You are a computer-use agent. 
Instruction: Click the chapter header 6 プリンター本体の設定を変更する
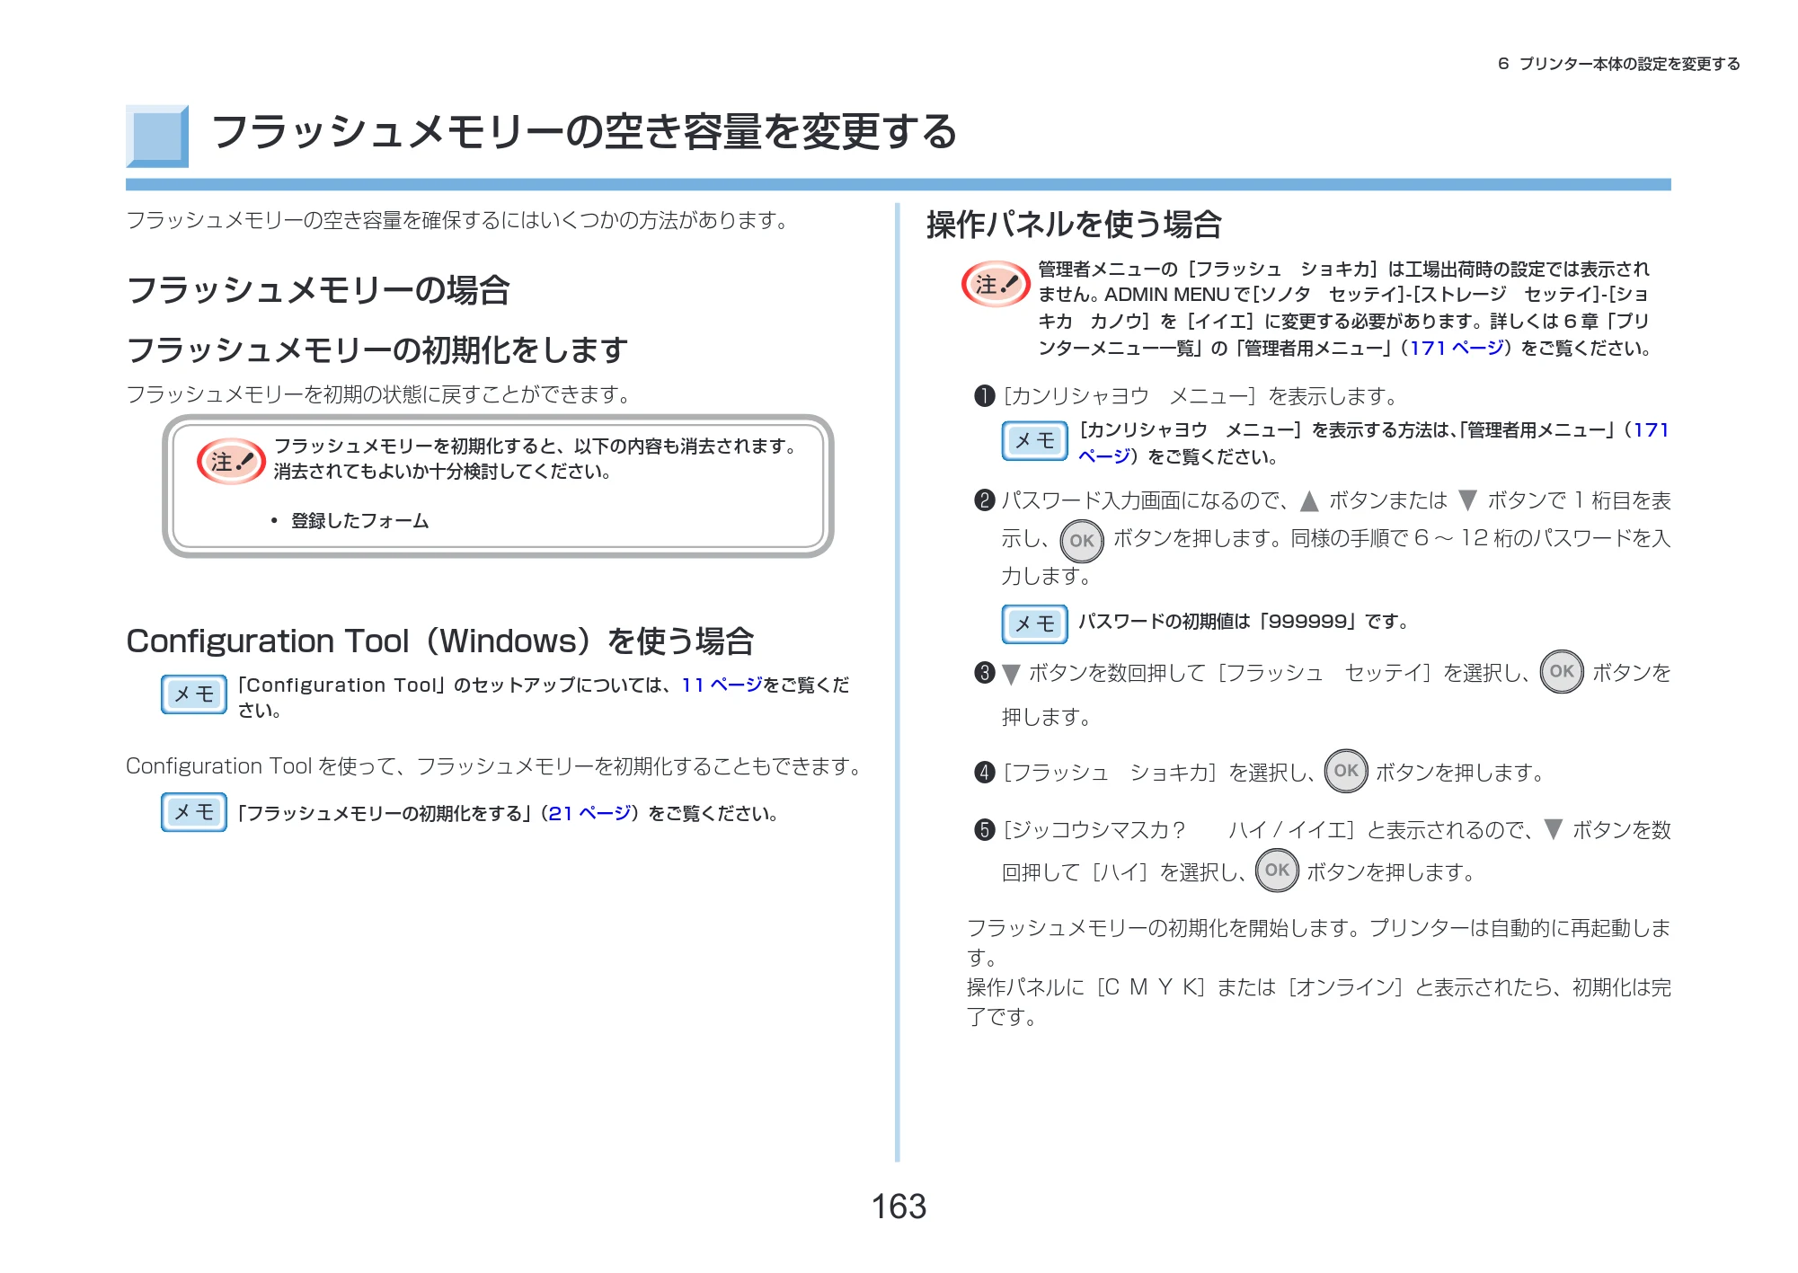pos(1619,64)
